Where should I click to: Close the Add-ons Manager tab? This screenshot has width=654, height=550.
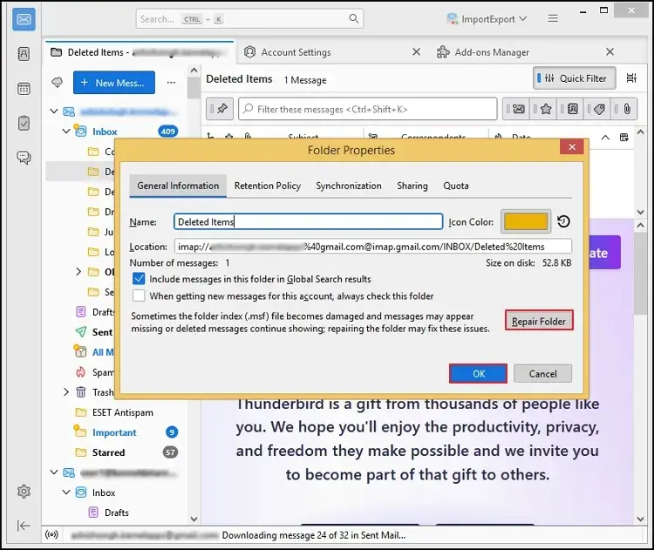coord(610,51)
